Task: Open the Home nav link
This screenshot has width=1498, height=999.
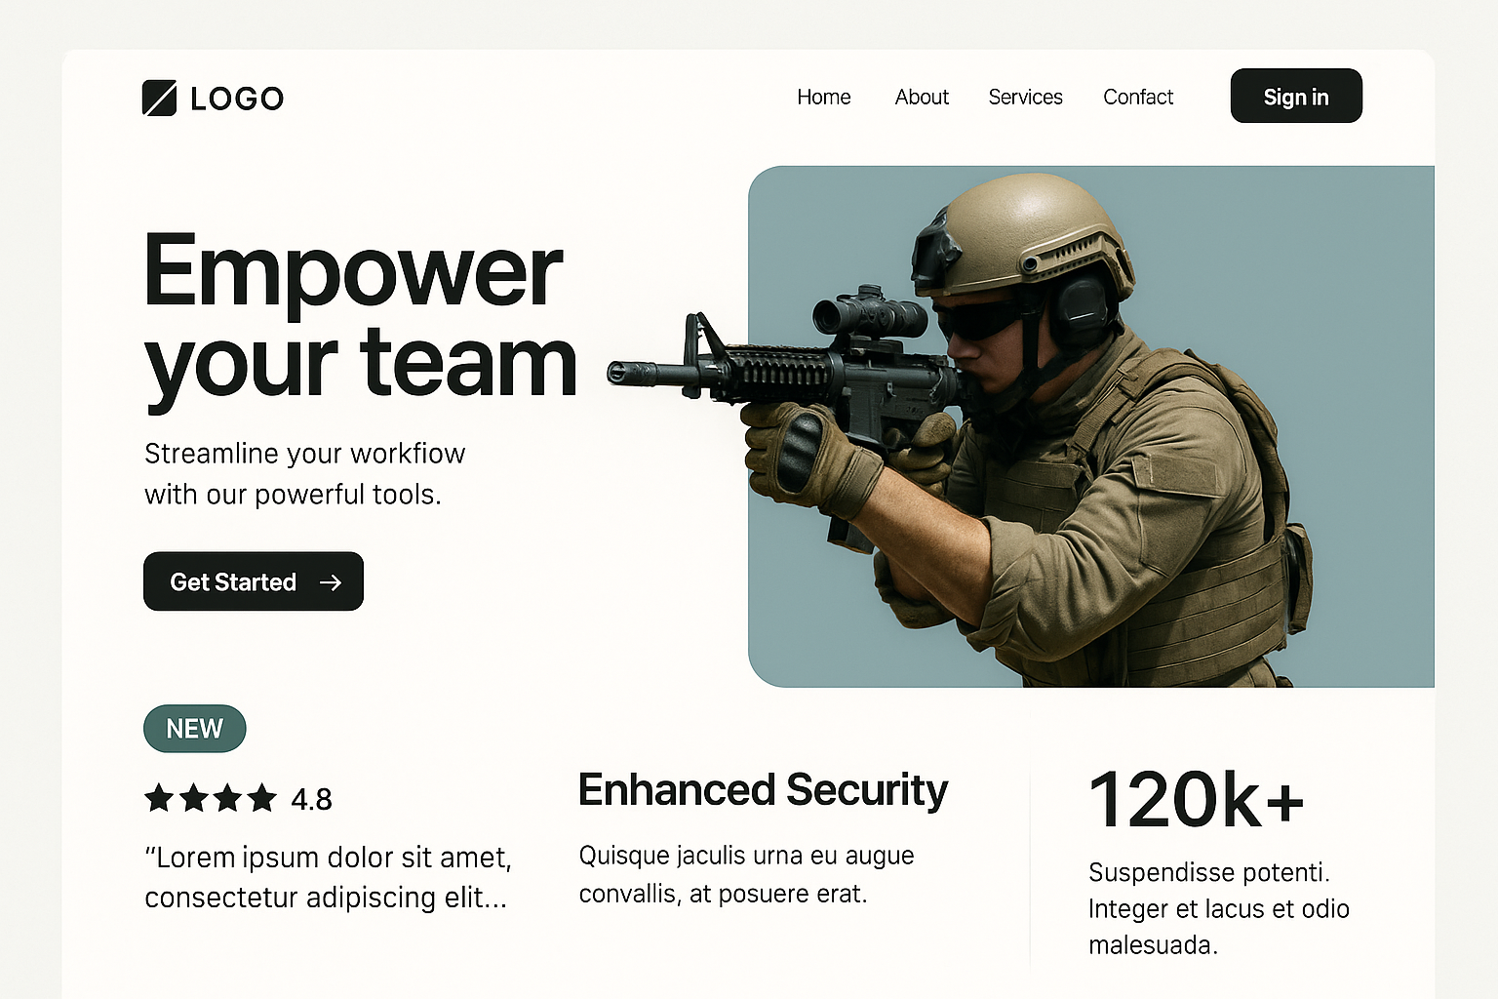Action: point(824,97)
